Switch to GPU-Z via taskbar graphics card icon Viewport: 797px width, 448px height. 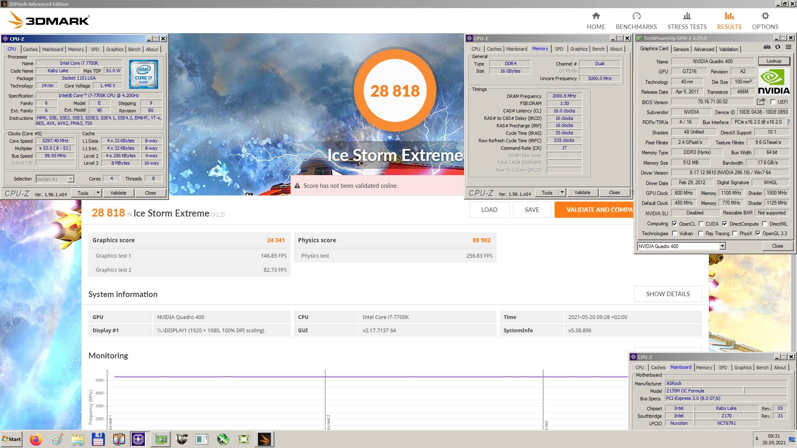161,439
